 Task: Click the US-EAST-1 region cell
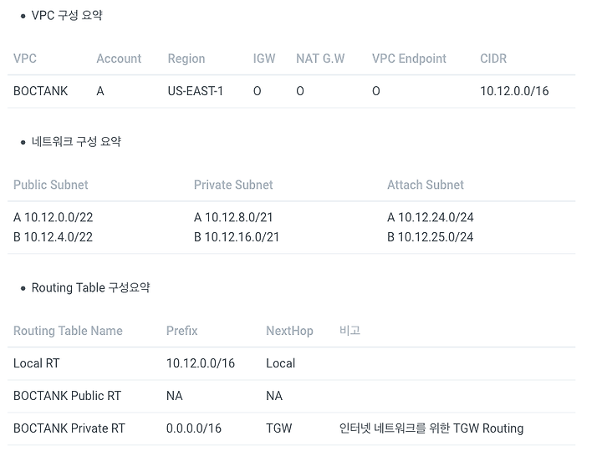click(x=196, y=91)
